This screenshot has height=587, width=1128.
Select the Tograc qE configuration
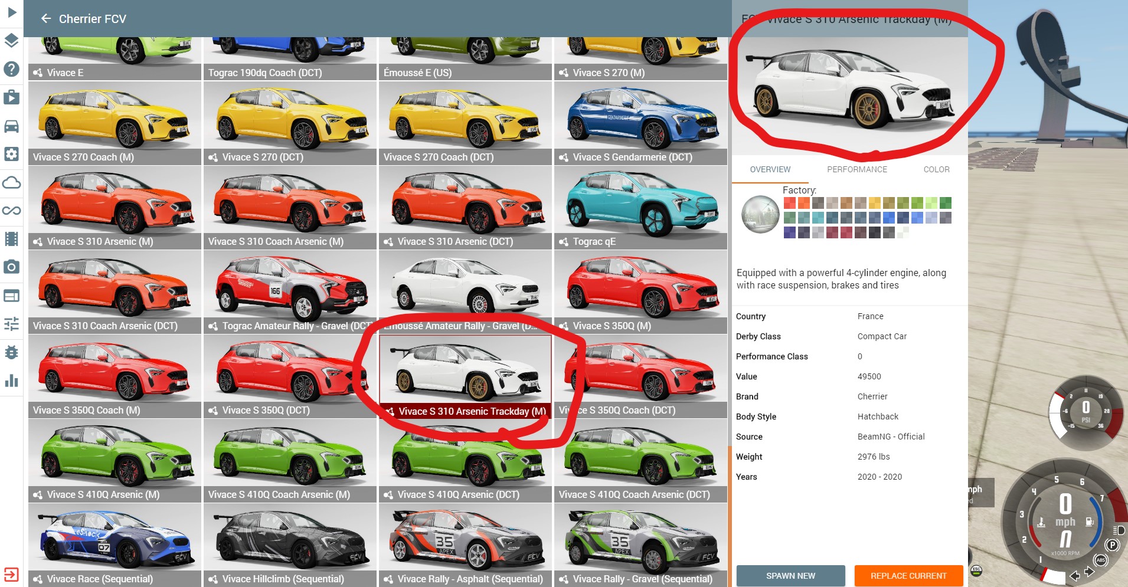640,208
